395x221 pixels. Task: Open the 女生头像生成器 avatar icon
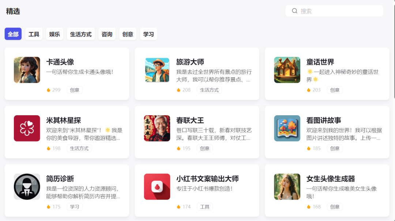287,187
